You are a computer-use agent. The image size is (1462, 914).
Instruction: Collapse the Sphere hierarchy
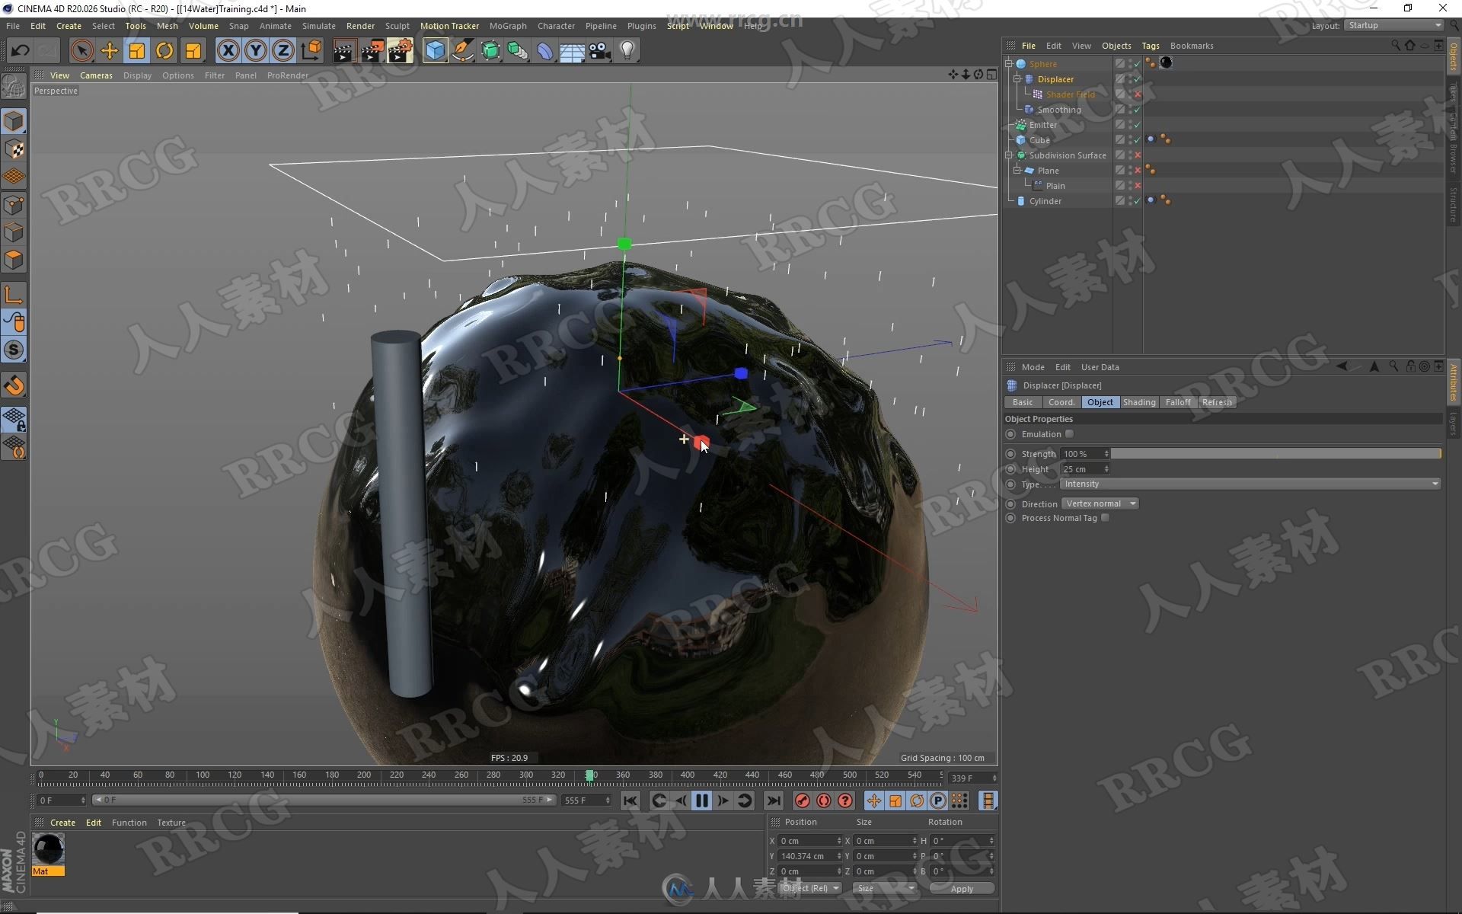1009,64
